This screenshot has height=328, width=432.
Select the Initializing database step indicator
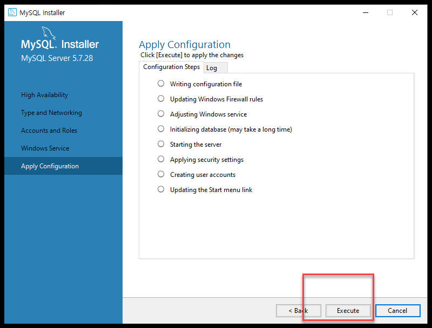pyautogui.click(x=161, y=129)
